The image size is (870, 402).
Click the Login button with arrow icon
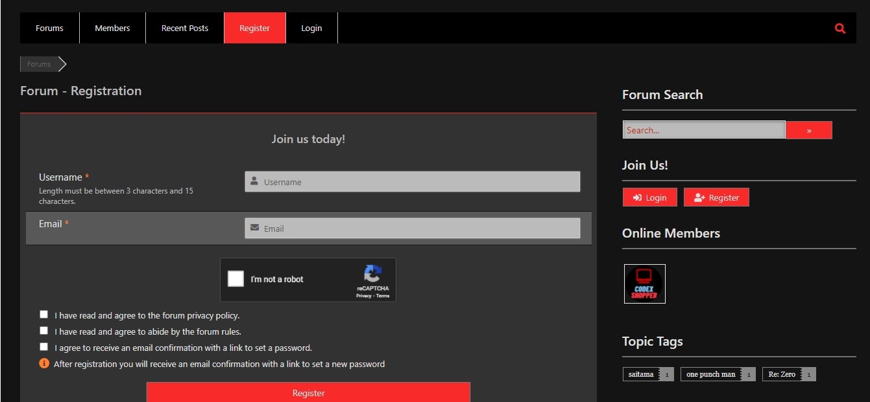649,197
